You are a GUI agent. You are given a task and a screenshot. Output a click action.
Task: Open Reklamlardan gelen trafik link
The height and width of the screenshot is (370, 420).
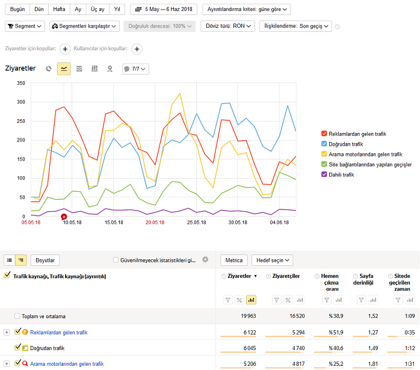pos(59,333)
